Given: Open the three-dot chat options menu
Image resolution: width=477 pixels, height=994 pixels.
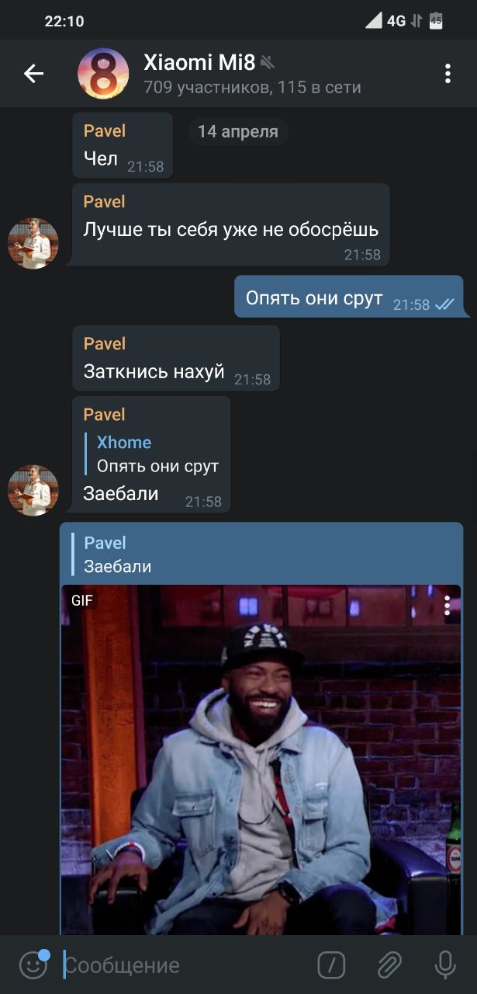Looking at the screenshot, I should pos(448,74).
